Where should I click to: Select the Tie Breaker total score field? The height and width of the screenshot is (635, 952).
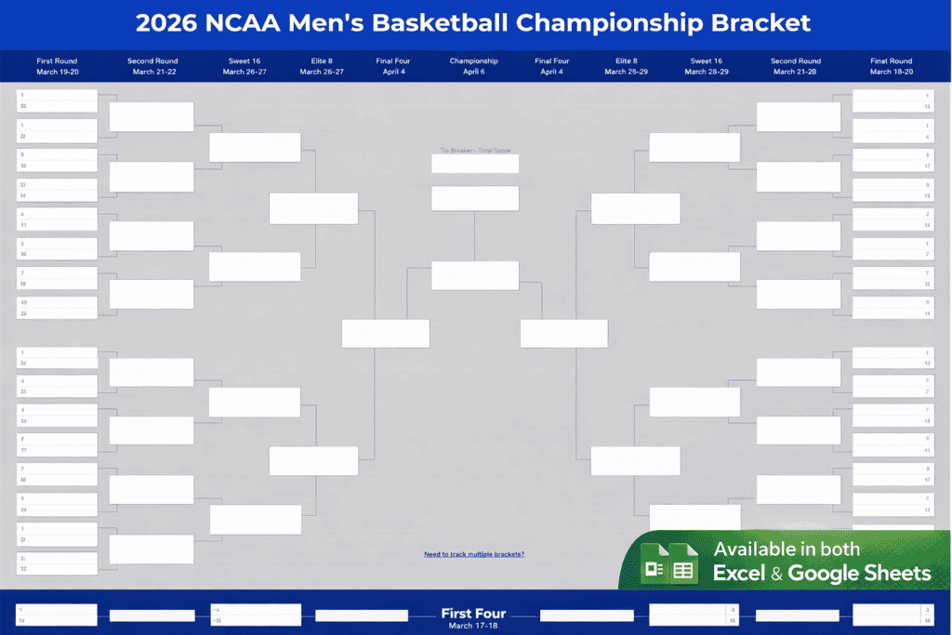pyautogui.click(x=474, y=164)
